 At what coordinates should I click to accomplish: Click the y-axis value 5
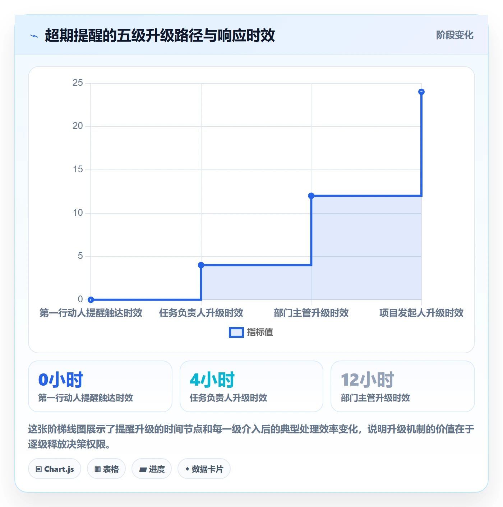pyautogui.click(x=80, y=256)
